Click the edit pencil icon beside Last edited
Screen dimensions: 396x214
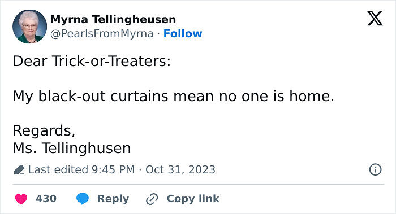[x=19, y=170]
